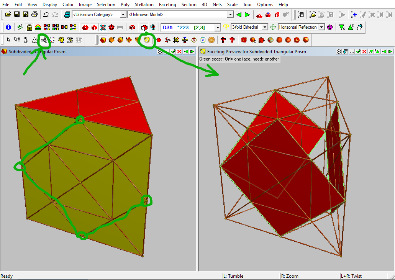This screenshot has width=395, height=280.
Task: Toggle white-faced cube view button
Action: [144, 27]
